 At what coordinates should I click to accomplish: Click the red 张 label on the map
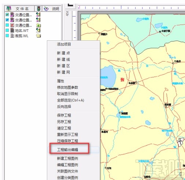[122, 80]
